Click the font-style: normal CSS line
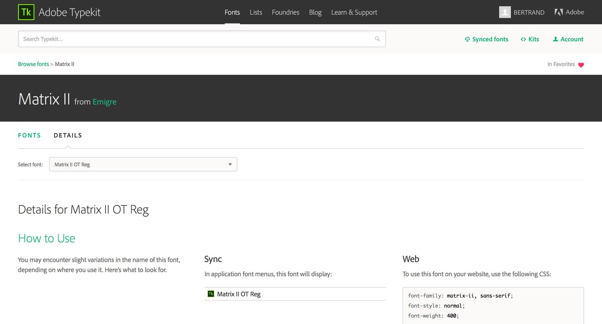The width and height of the screenshot is (602, 324). point(436,306)
